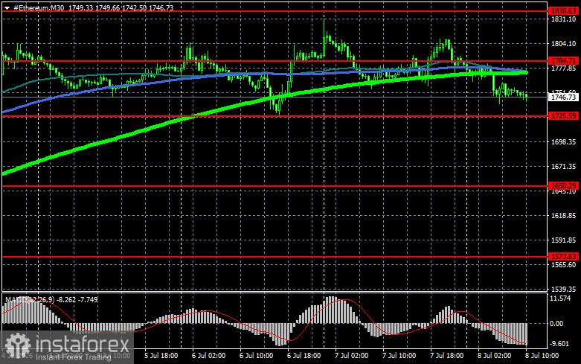Click the red 1784.71 level price tag
This screenshot has height=364, width=581.
click(x=563, y=61)
